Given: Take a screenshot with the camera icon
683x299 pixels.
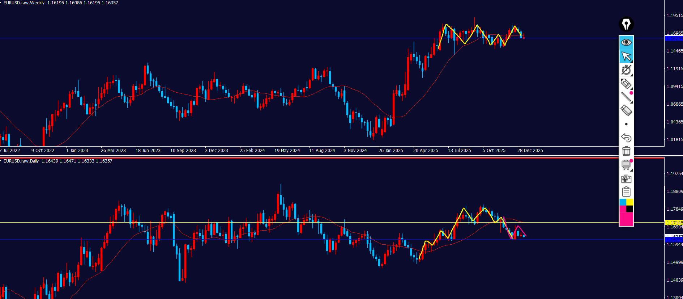Looking at the screenshot, I should [626, 179].
